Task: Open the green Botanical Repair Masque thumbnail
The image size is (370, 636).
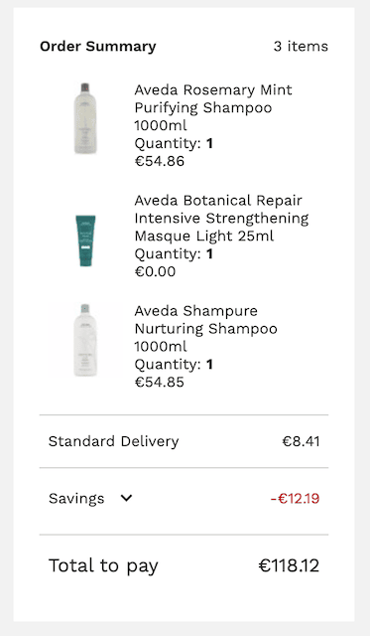Action: pos(85,240)
